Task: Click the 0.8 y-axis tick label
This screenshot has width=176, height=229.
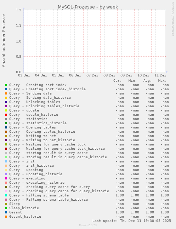Action: click(x=19, y=72)
